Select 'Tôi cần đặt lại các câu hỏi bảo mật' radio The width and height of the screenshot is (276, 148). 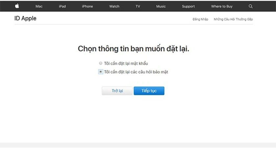(101, 72)
